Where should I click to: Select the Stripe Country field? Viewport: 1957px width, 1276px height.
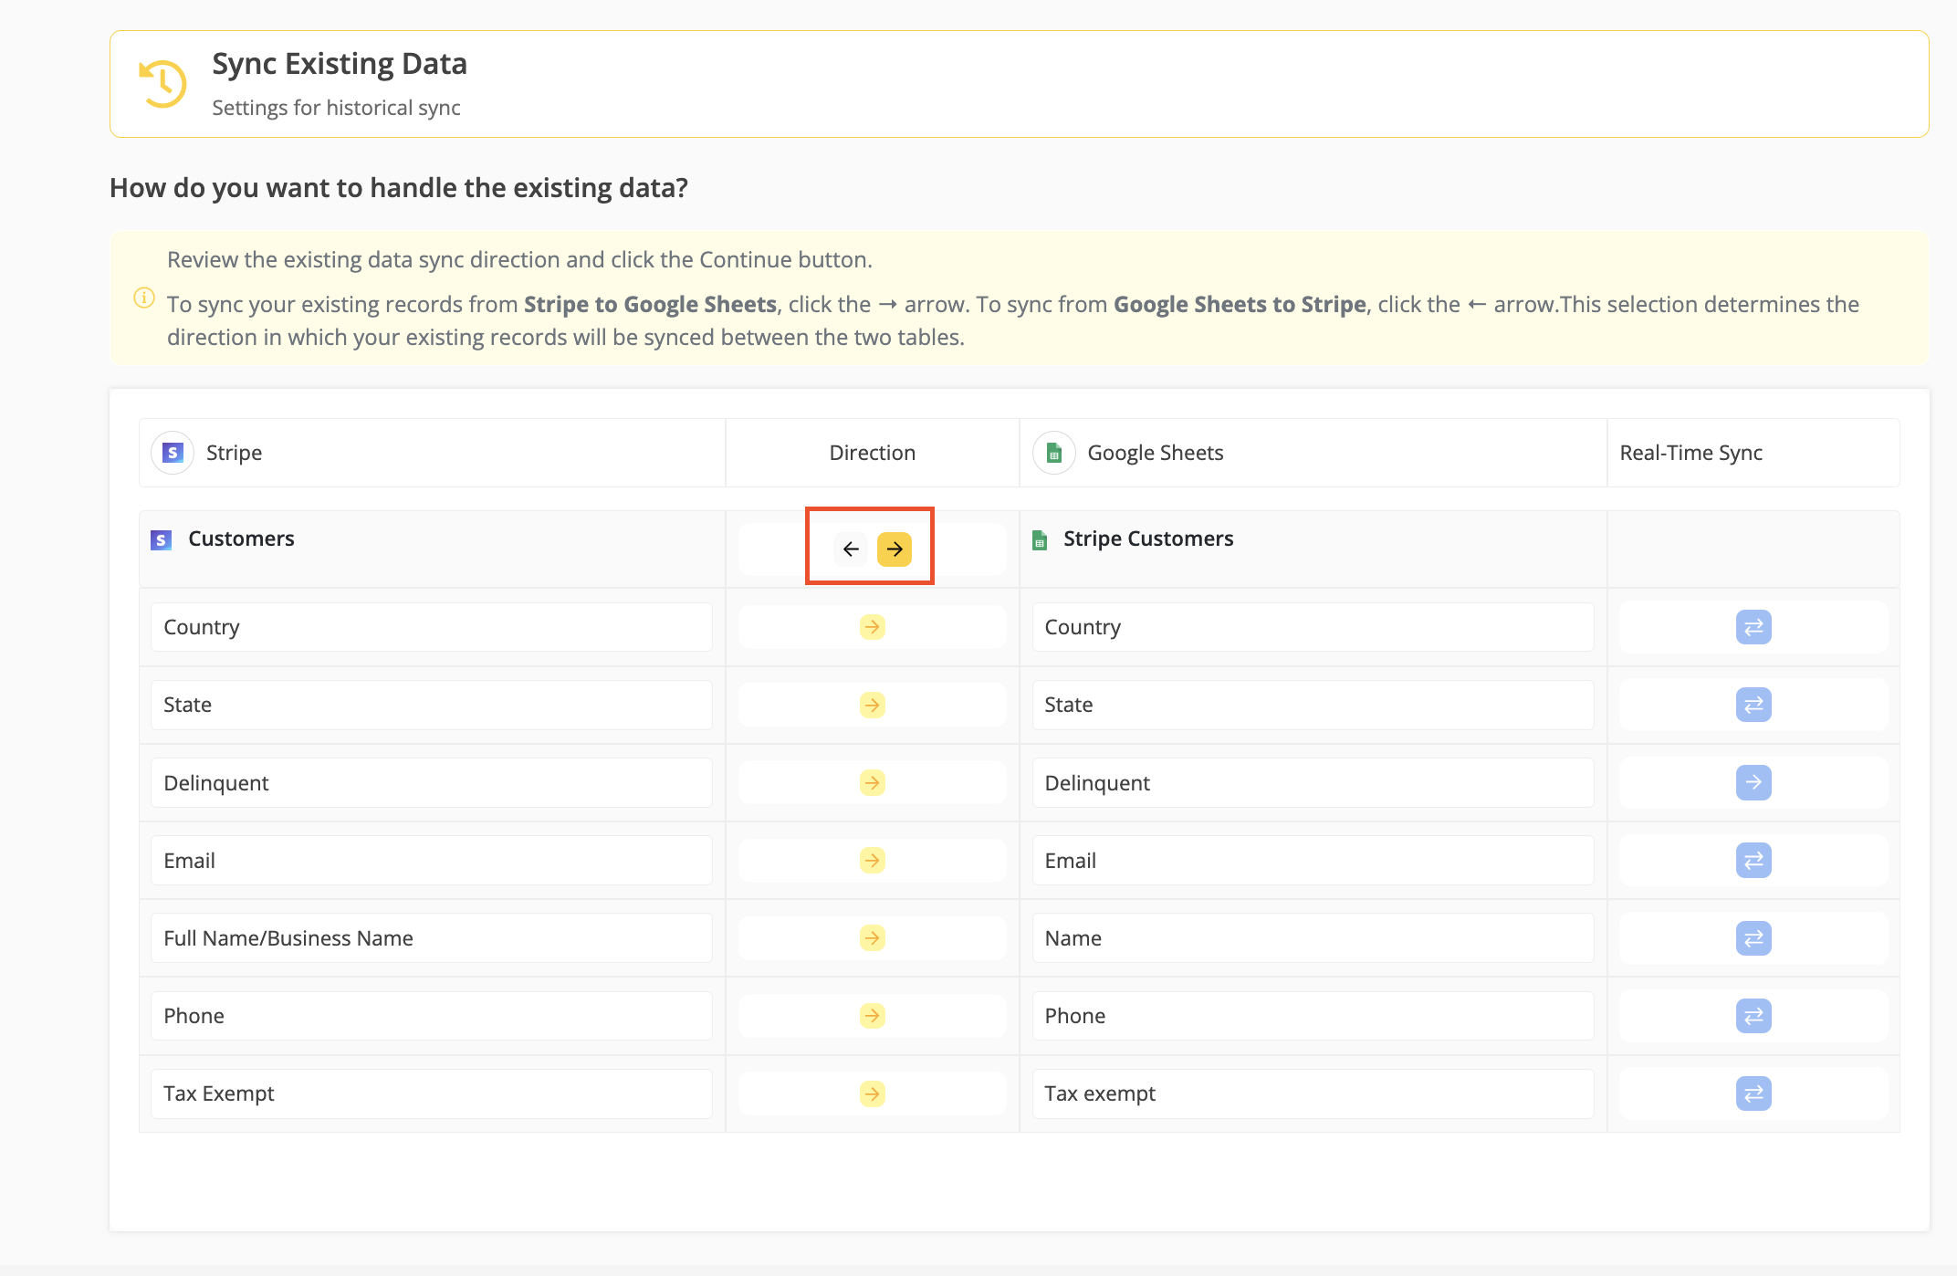point(432,627)
